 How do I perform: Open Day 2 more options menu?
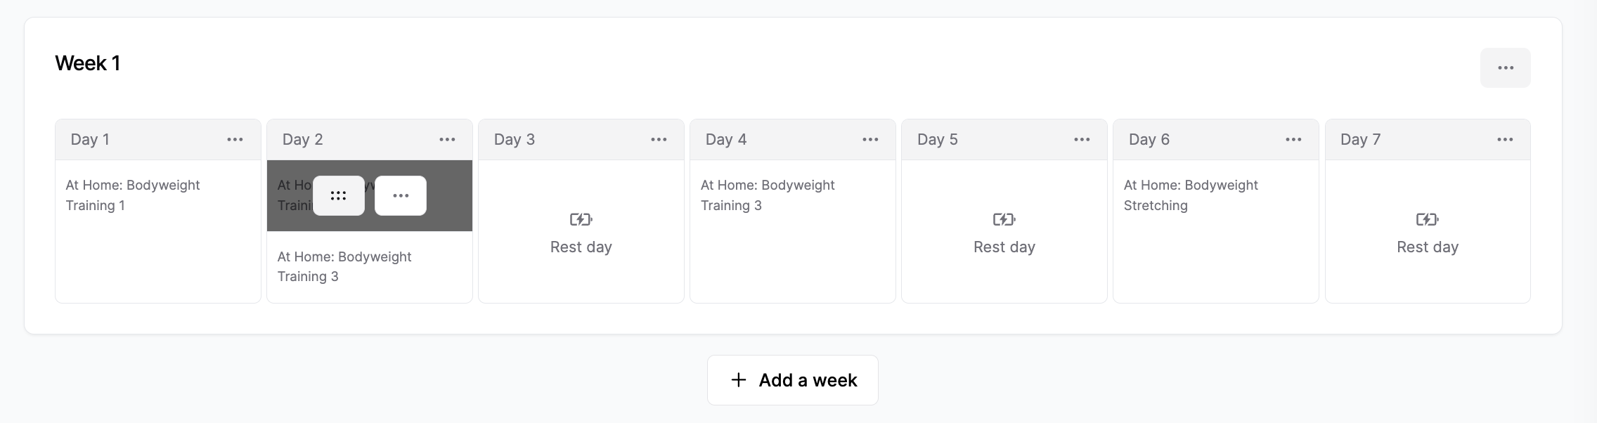point(447,140)
